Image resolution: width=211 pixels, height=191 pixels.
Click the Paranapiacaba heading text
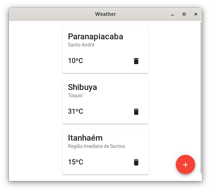[96, 37]
